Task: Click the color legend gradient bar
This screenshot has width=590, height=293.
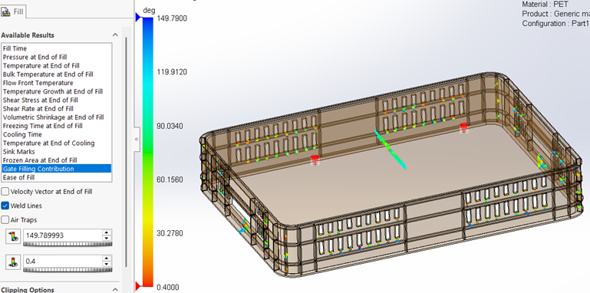Action: click(x=148, y=153)
